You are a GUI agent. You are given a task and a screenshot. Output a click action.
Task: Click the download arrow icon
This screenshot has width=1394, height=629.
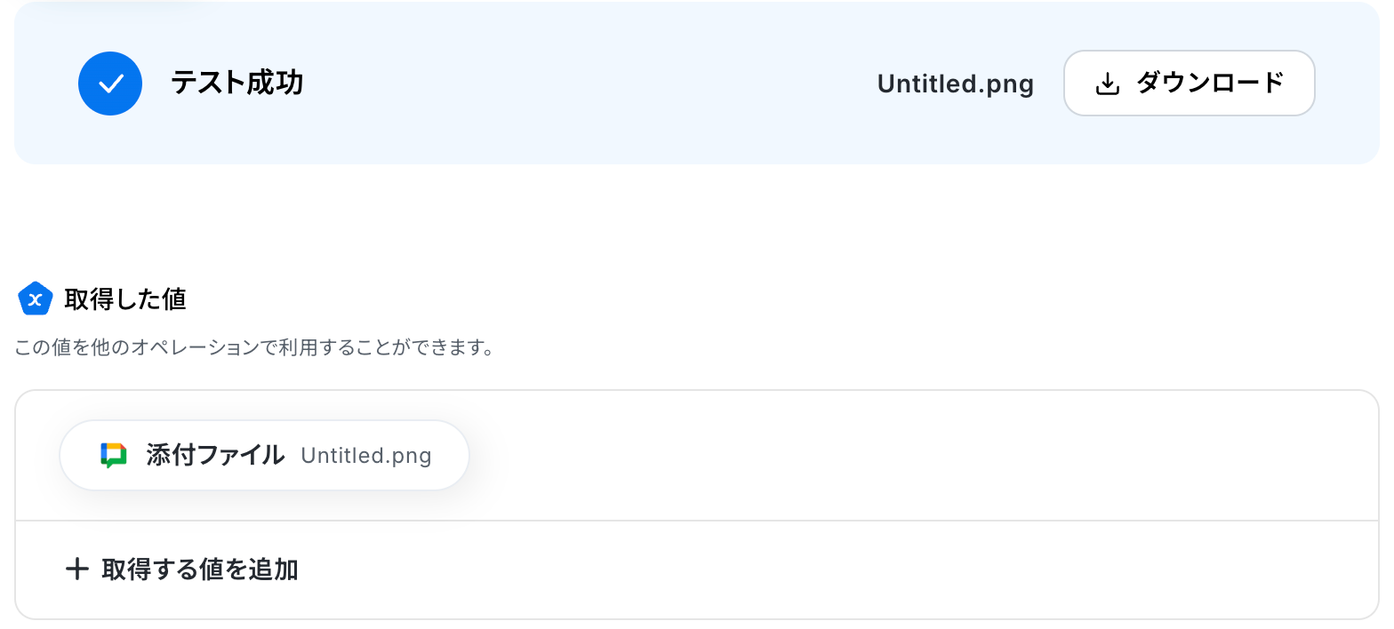(1107, 84)
